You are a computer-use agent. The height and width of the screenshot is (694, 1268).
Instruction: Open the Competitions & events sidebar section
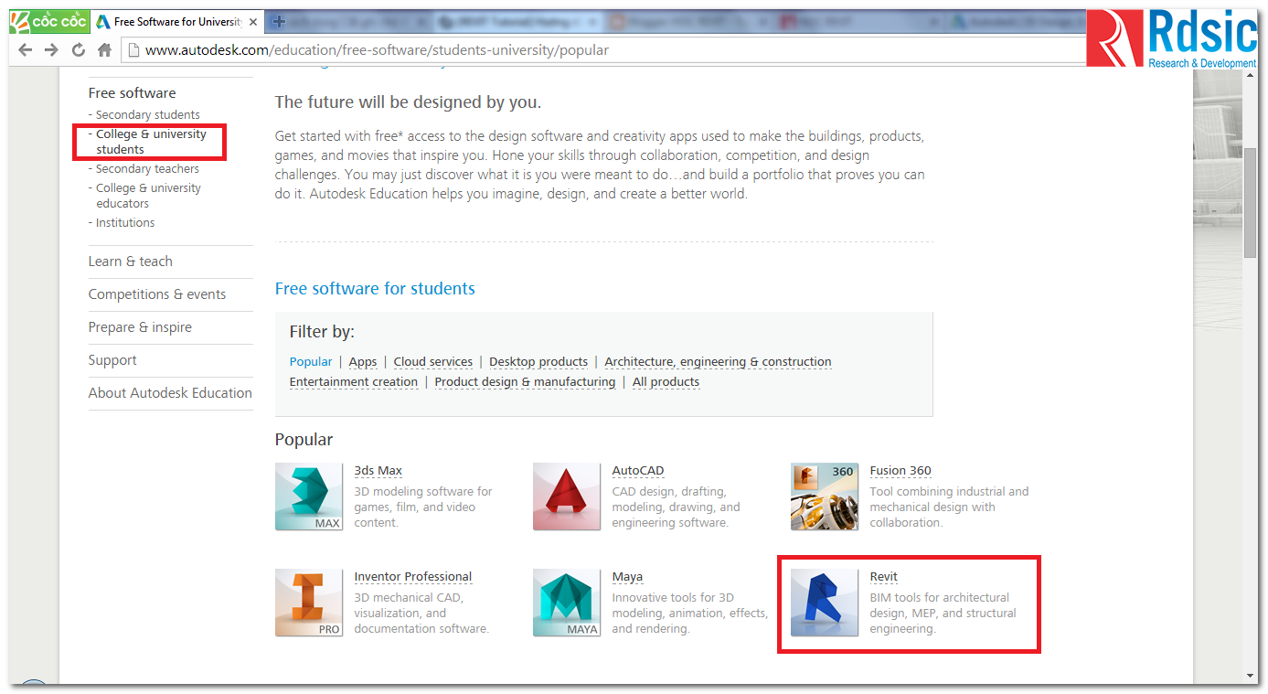click(157, 294)
